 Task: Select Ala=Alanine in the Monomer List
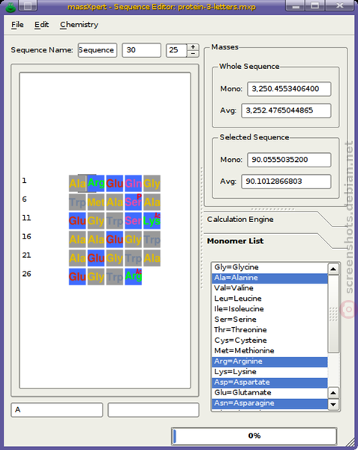click(x=269, y=277)
